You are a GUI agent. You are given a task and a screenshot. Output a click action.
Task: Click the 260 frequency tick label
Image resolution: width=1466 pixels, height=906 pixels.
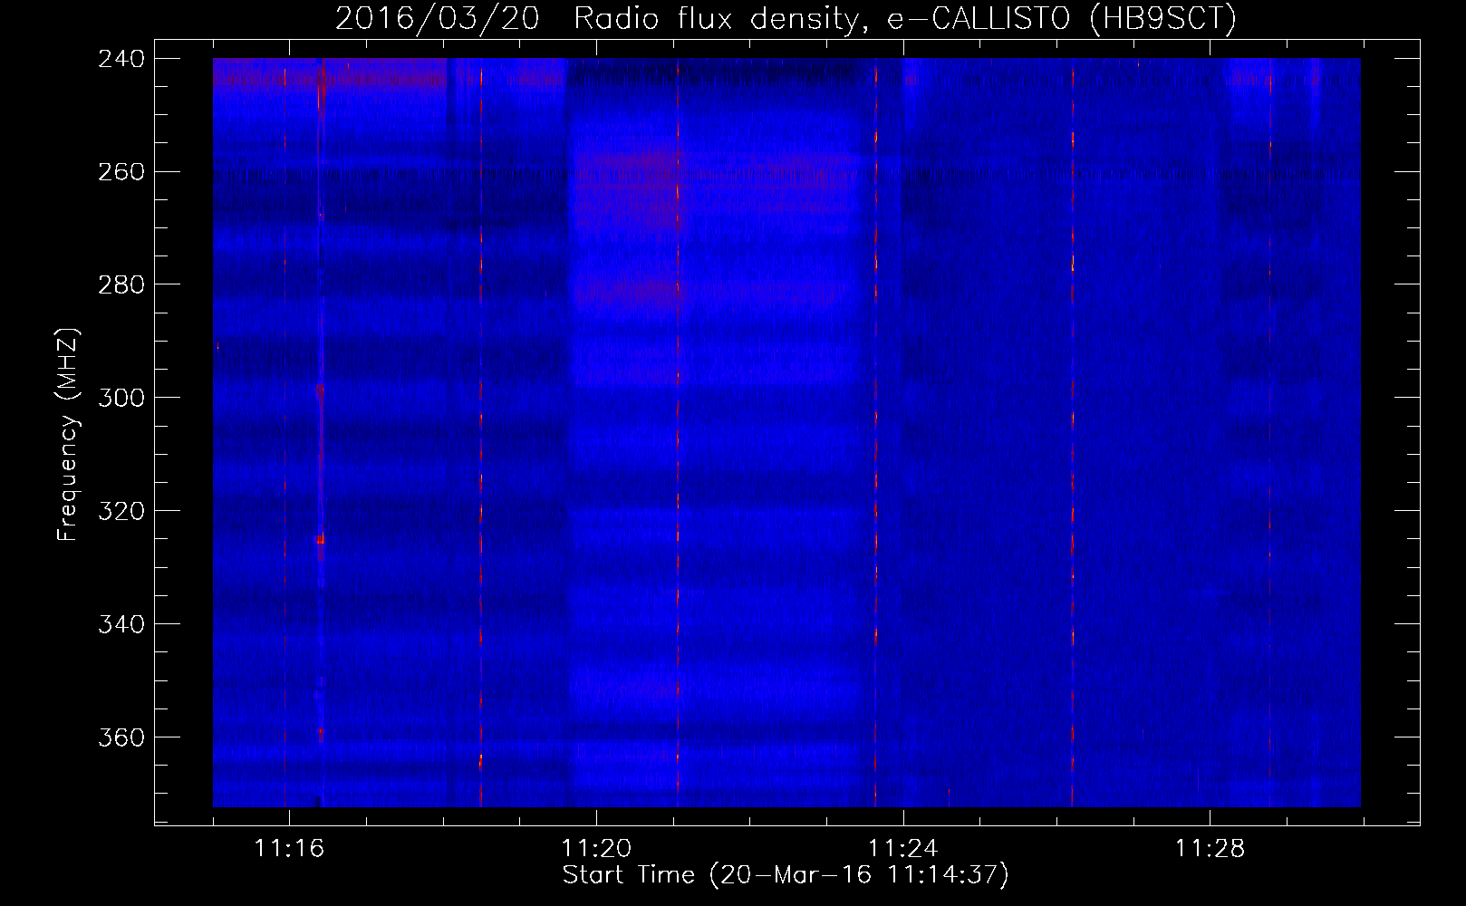pos(121,171)
